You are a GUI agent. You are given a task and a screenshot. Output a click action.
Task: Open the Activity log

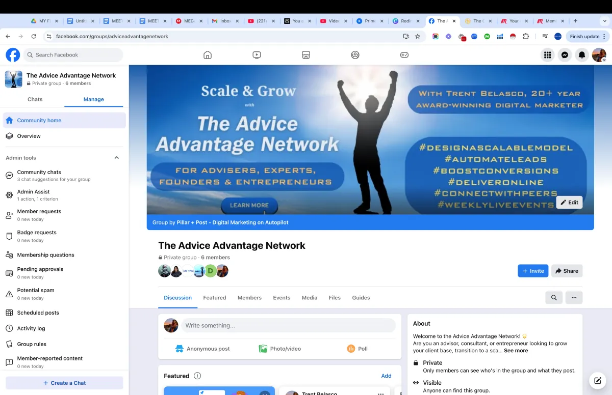pyautogui.click(x=64, y=328)
